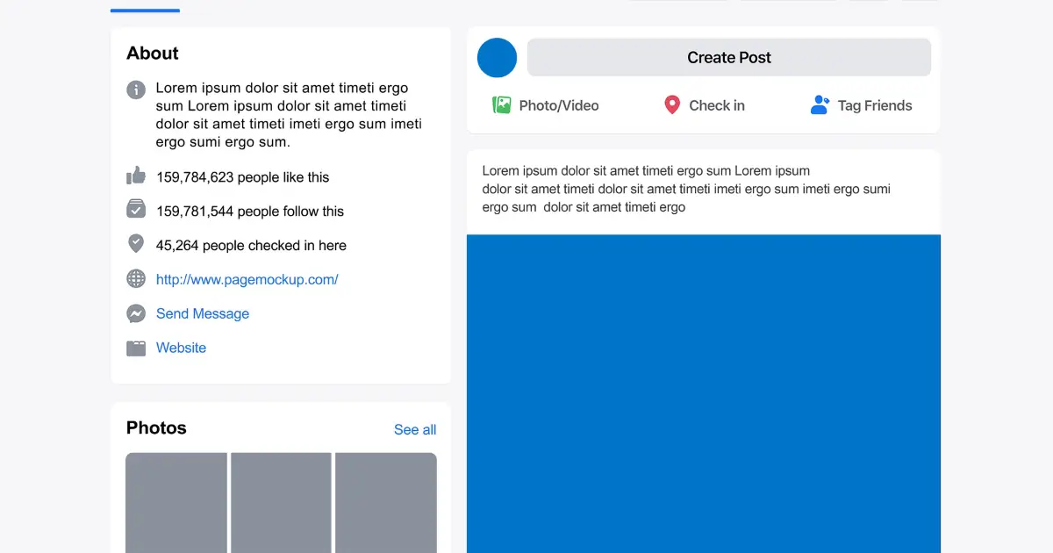Open the Website link
This screenshot has height=553, width=1053.
[x=182, y=348]
